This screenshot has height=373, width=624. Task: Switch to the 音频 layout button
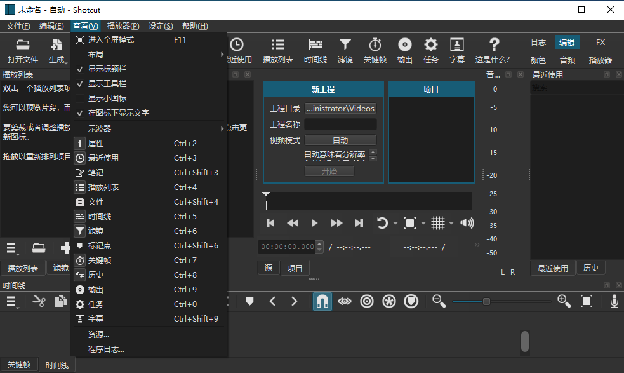(568, 60)
